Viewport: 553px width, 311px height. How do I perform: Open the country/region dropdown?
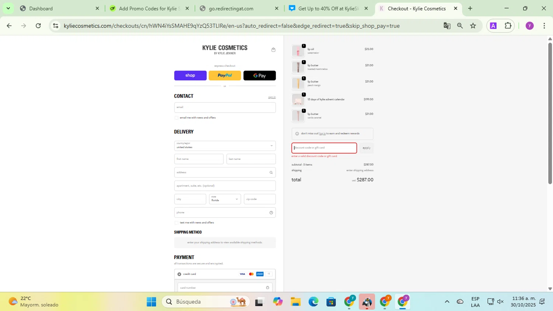point(225,146)
